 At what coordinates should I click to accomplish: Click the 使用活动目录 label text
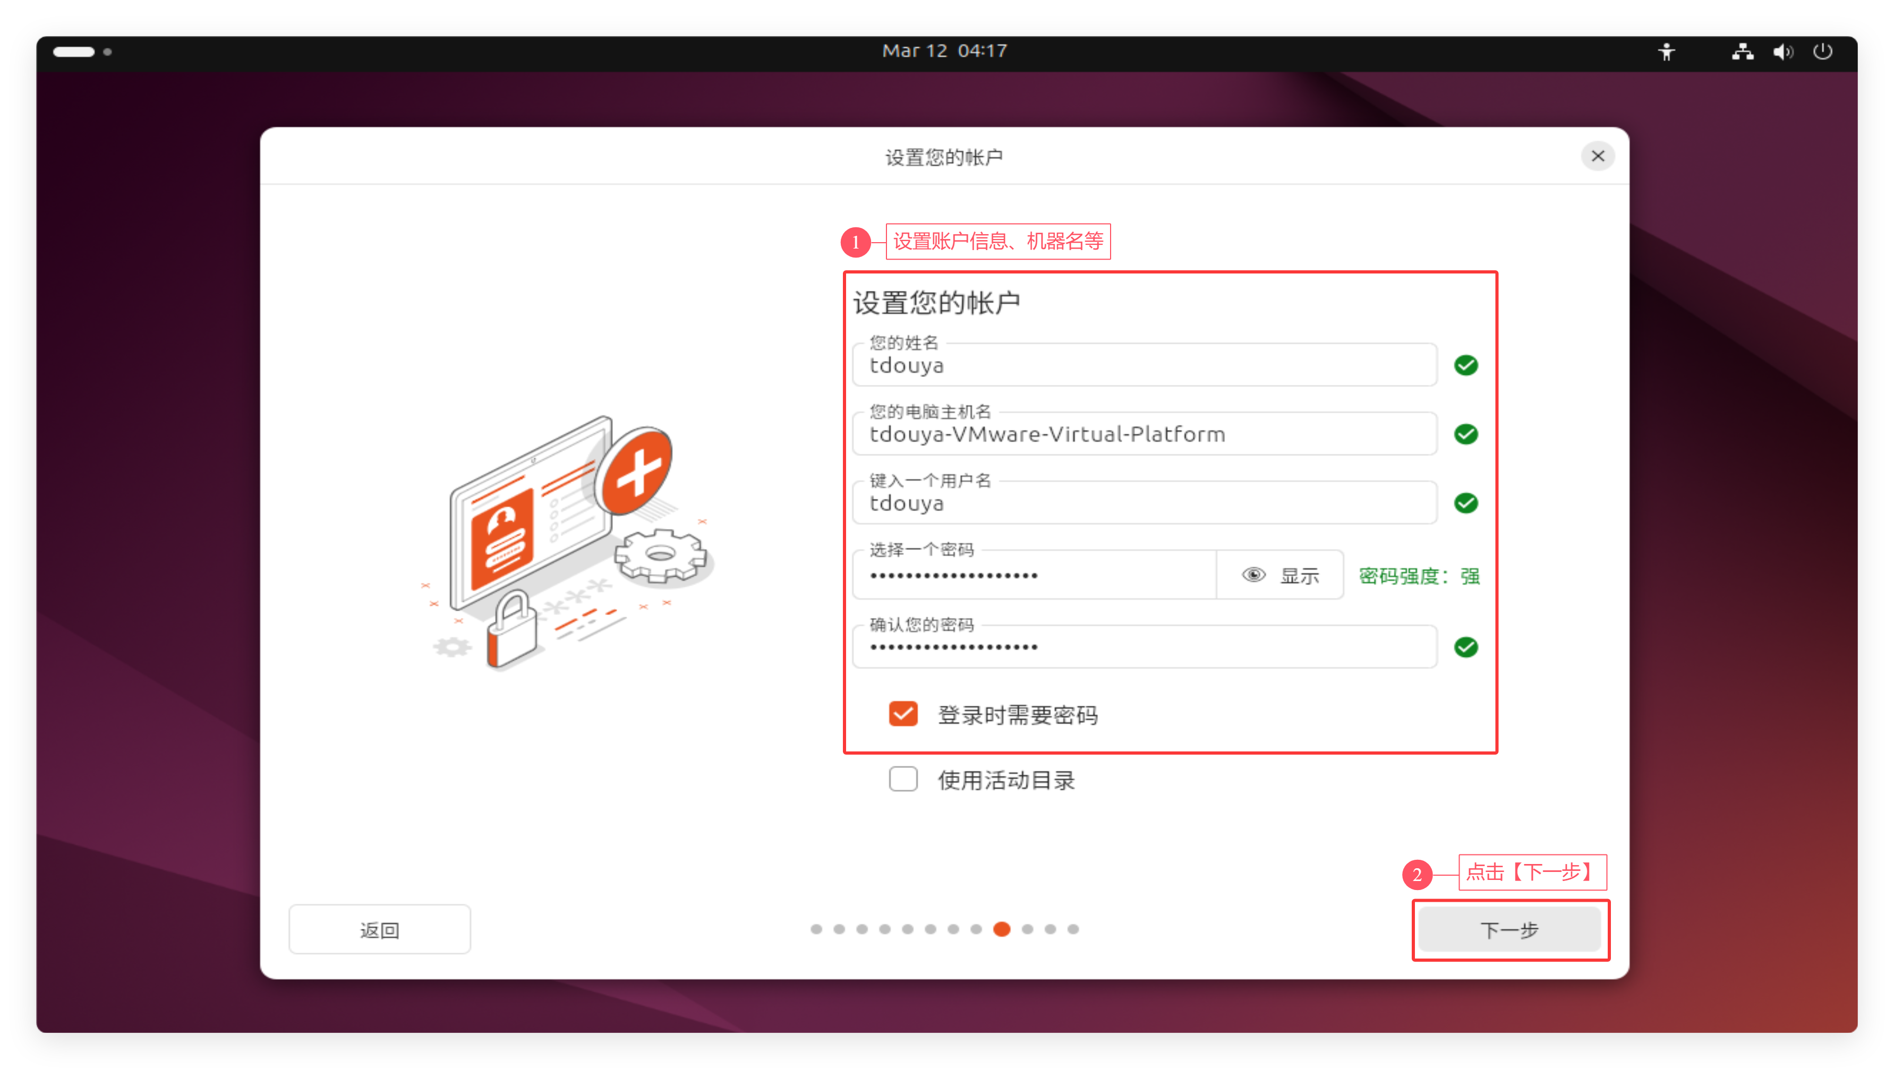coord(1006,780)
